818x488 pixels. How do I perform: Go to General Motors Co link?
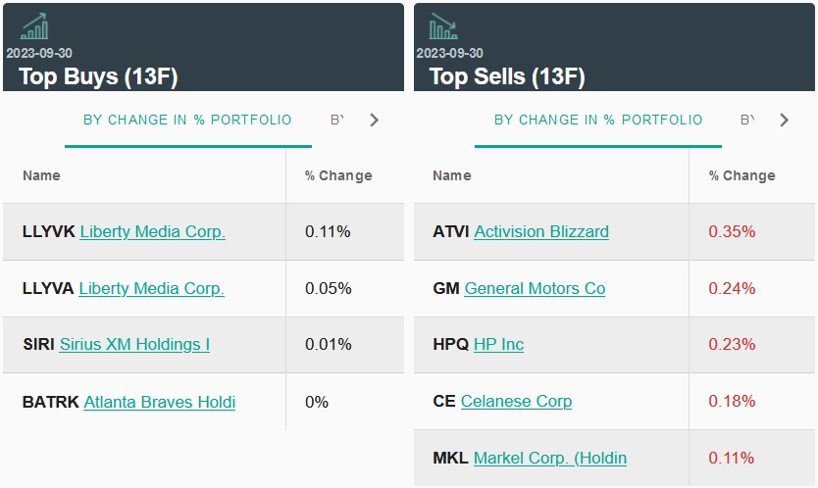(535, 289)
